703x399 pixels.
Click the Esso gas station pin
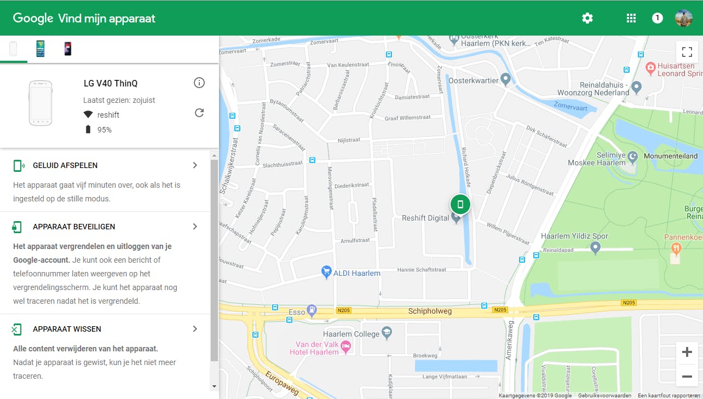[x=312, y=310]
